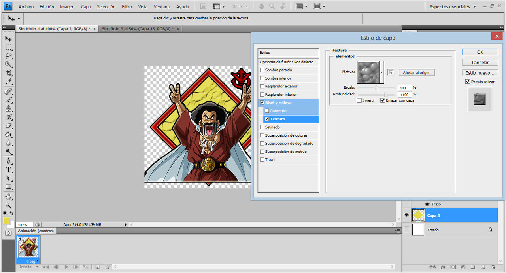Select the Paint Bucket tool
This screenshot has height=273, width=506.
click(8, 135)
